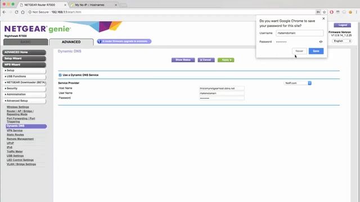Viewport: 360px width, 202px height.
Task: Show password with the eye icon
Action: pos(321,42)
